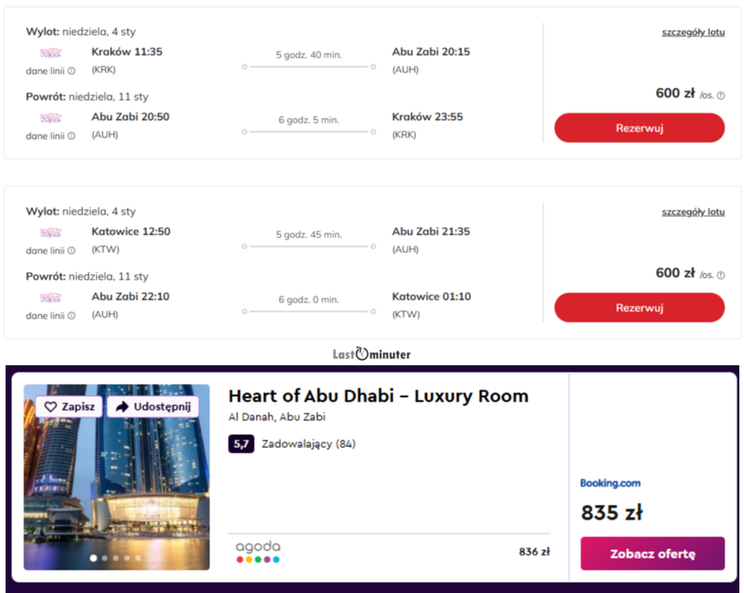Open airline data info for Katowice 12:50 flight
The height and width of the screenshot is (593, 744).
click(72, 250)
